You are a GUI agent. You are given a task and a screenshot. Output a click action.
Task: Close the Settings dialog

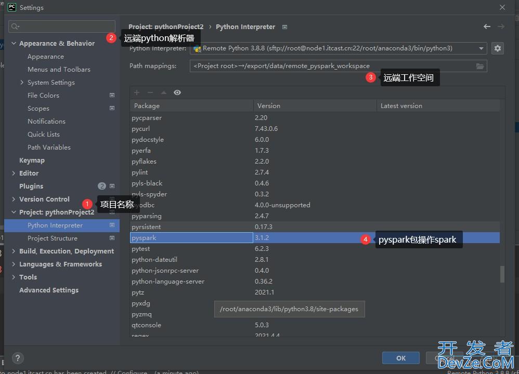tap(502, 7)
